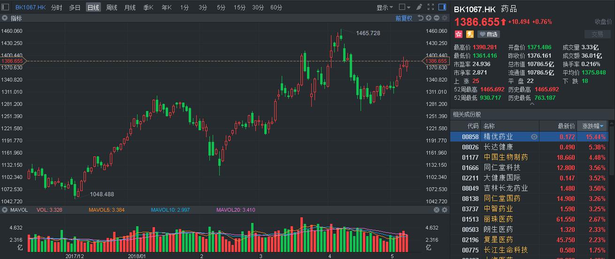Image resolution: width=615 pixels, height=259 pixels.
Task: Select 长达健康 stock row
Action: click(x=529, y=147)
